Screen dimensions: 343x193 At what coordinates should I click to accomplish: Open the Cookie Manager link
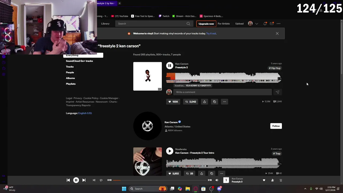click(109, 98)
